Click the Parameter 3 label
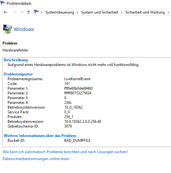The height and width of the screenshot is (173, 171). (18, 98)
